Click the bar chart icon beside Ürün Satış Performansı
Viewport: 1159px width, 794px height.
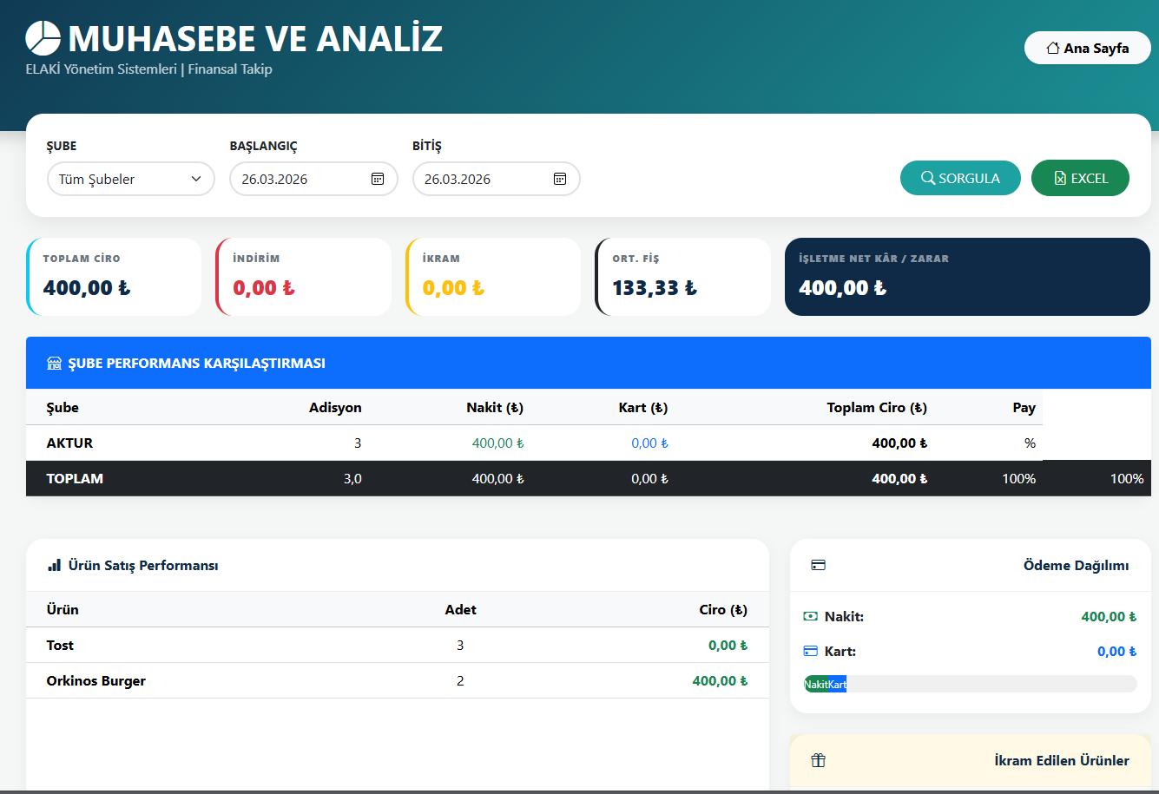coord(54,565)
